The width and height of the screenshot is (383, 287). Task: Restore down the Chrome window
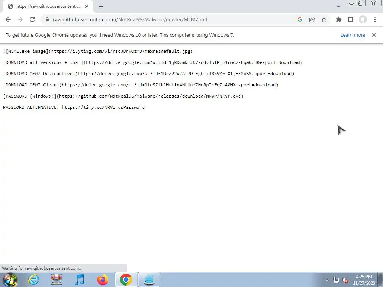(x=361, y=3)
